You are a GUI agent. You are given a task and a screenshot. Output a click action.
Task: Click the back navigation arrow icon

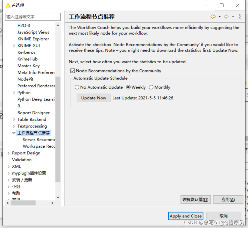[213, 16]
